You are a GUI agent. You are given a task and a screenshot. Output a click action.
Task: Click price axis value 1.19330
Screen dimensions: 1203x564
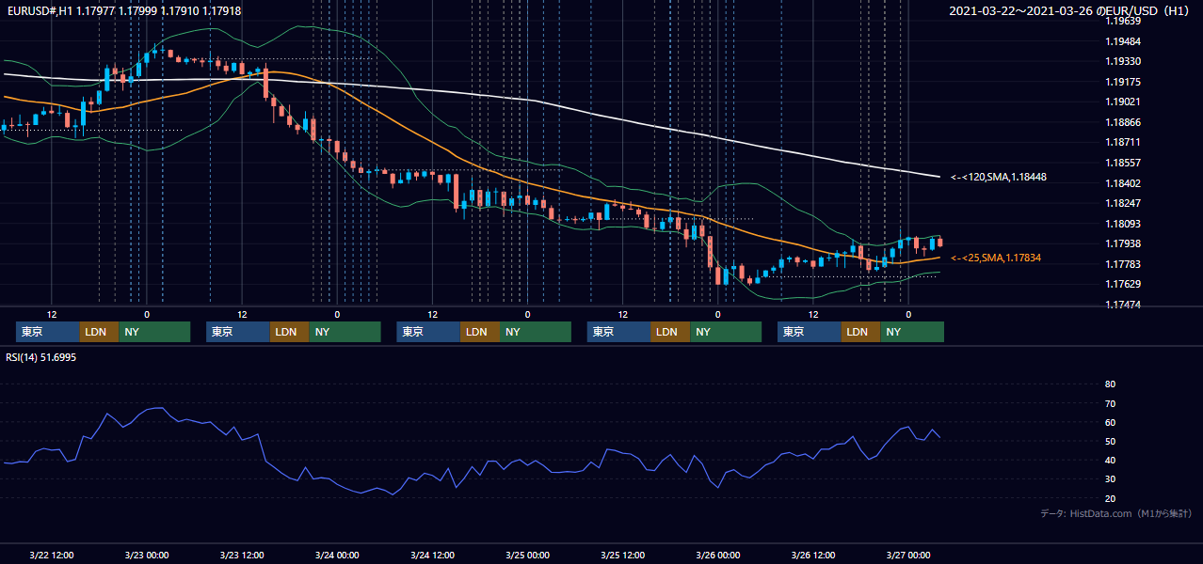1123,61
